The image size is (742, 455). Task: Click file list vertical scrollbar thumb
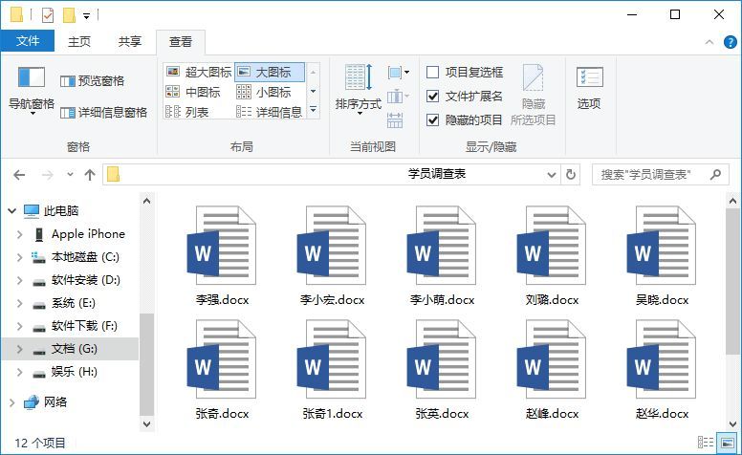click(x=732, y=281)
